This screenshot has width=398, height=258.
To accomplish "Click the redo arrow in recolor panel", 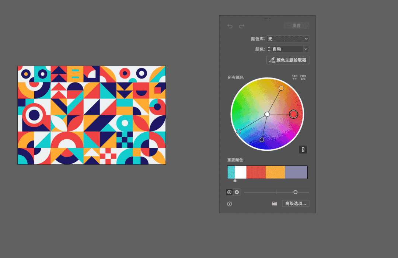I will coord(241,26).
